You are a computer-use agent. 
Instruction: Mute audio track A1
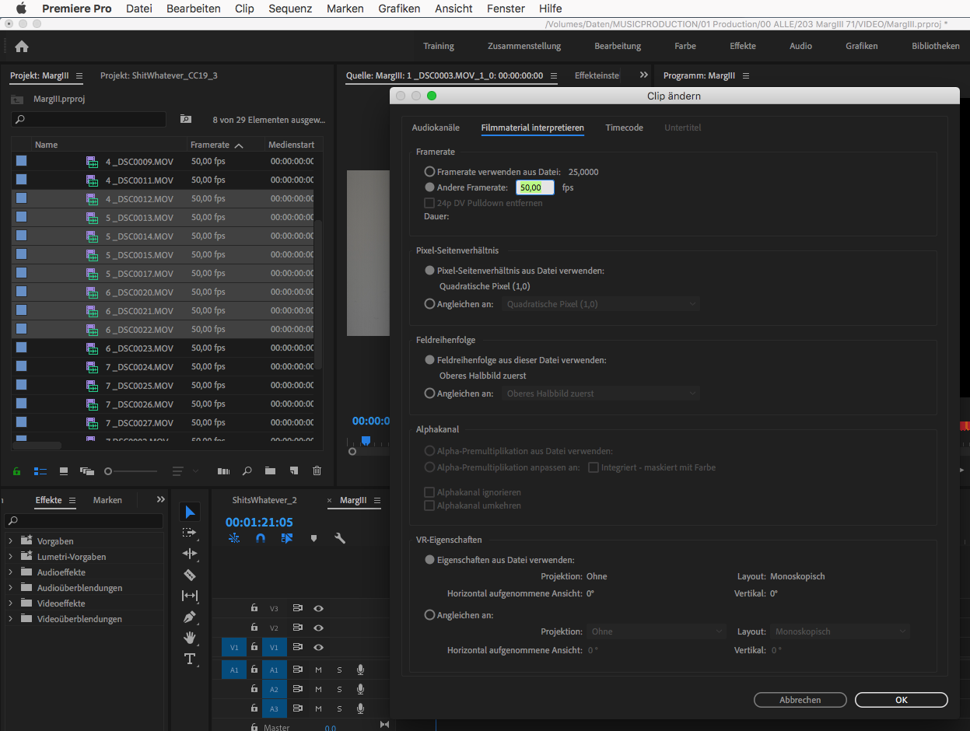pos(318,670)
